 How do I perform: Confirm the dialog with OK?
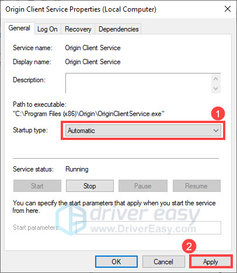(116, 262)
